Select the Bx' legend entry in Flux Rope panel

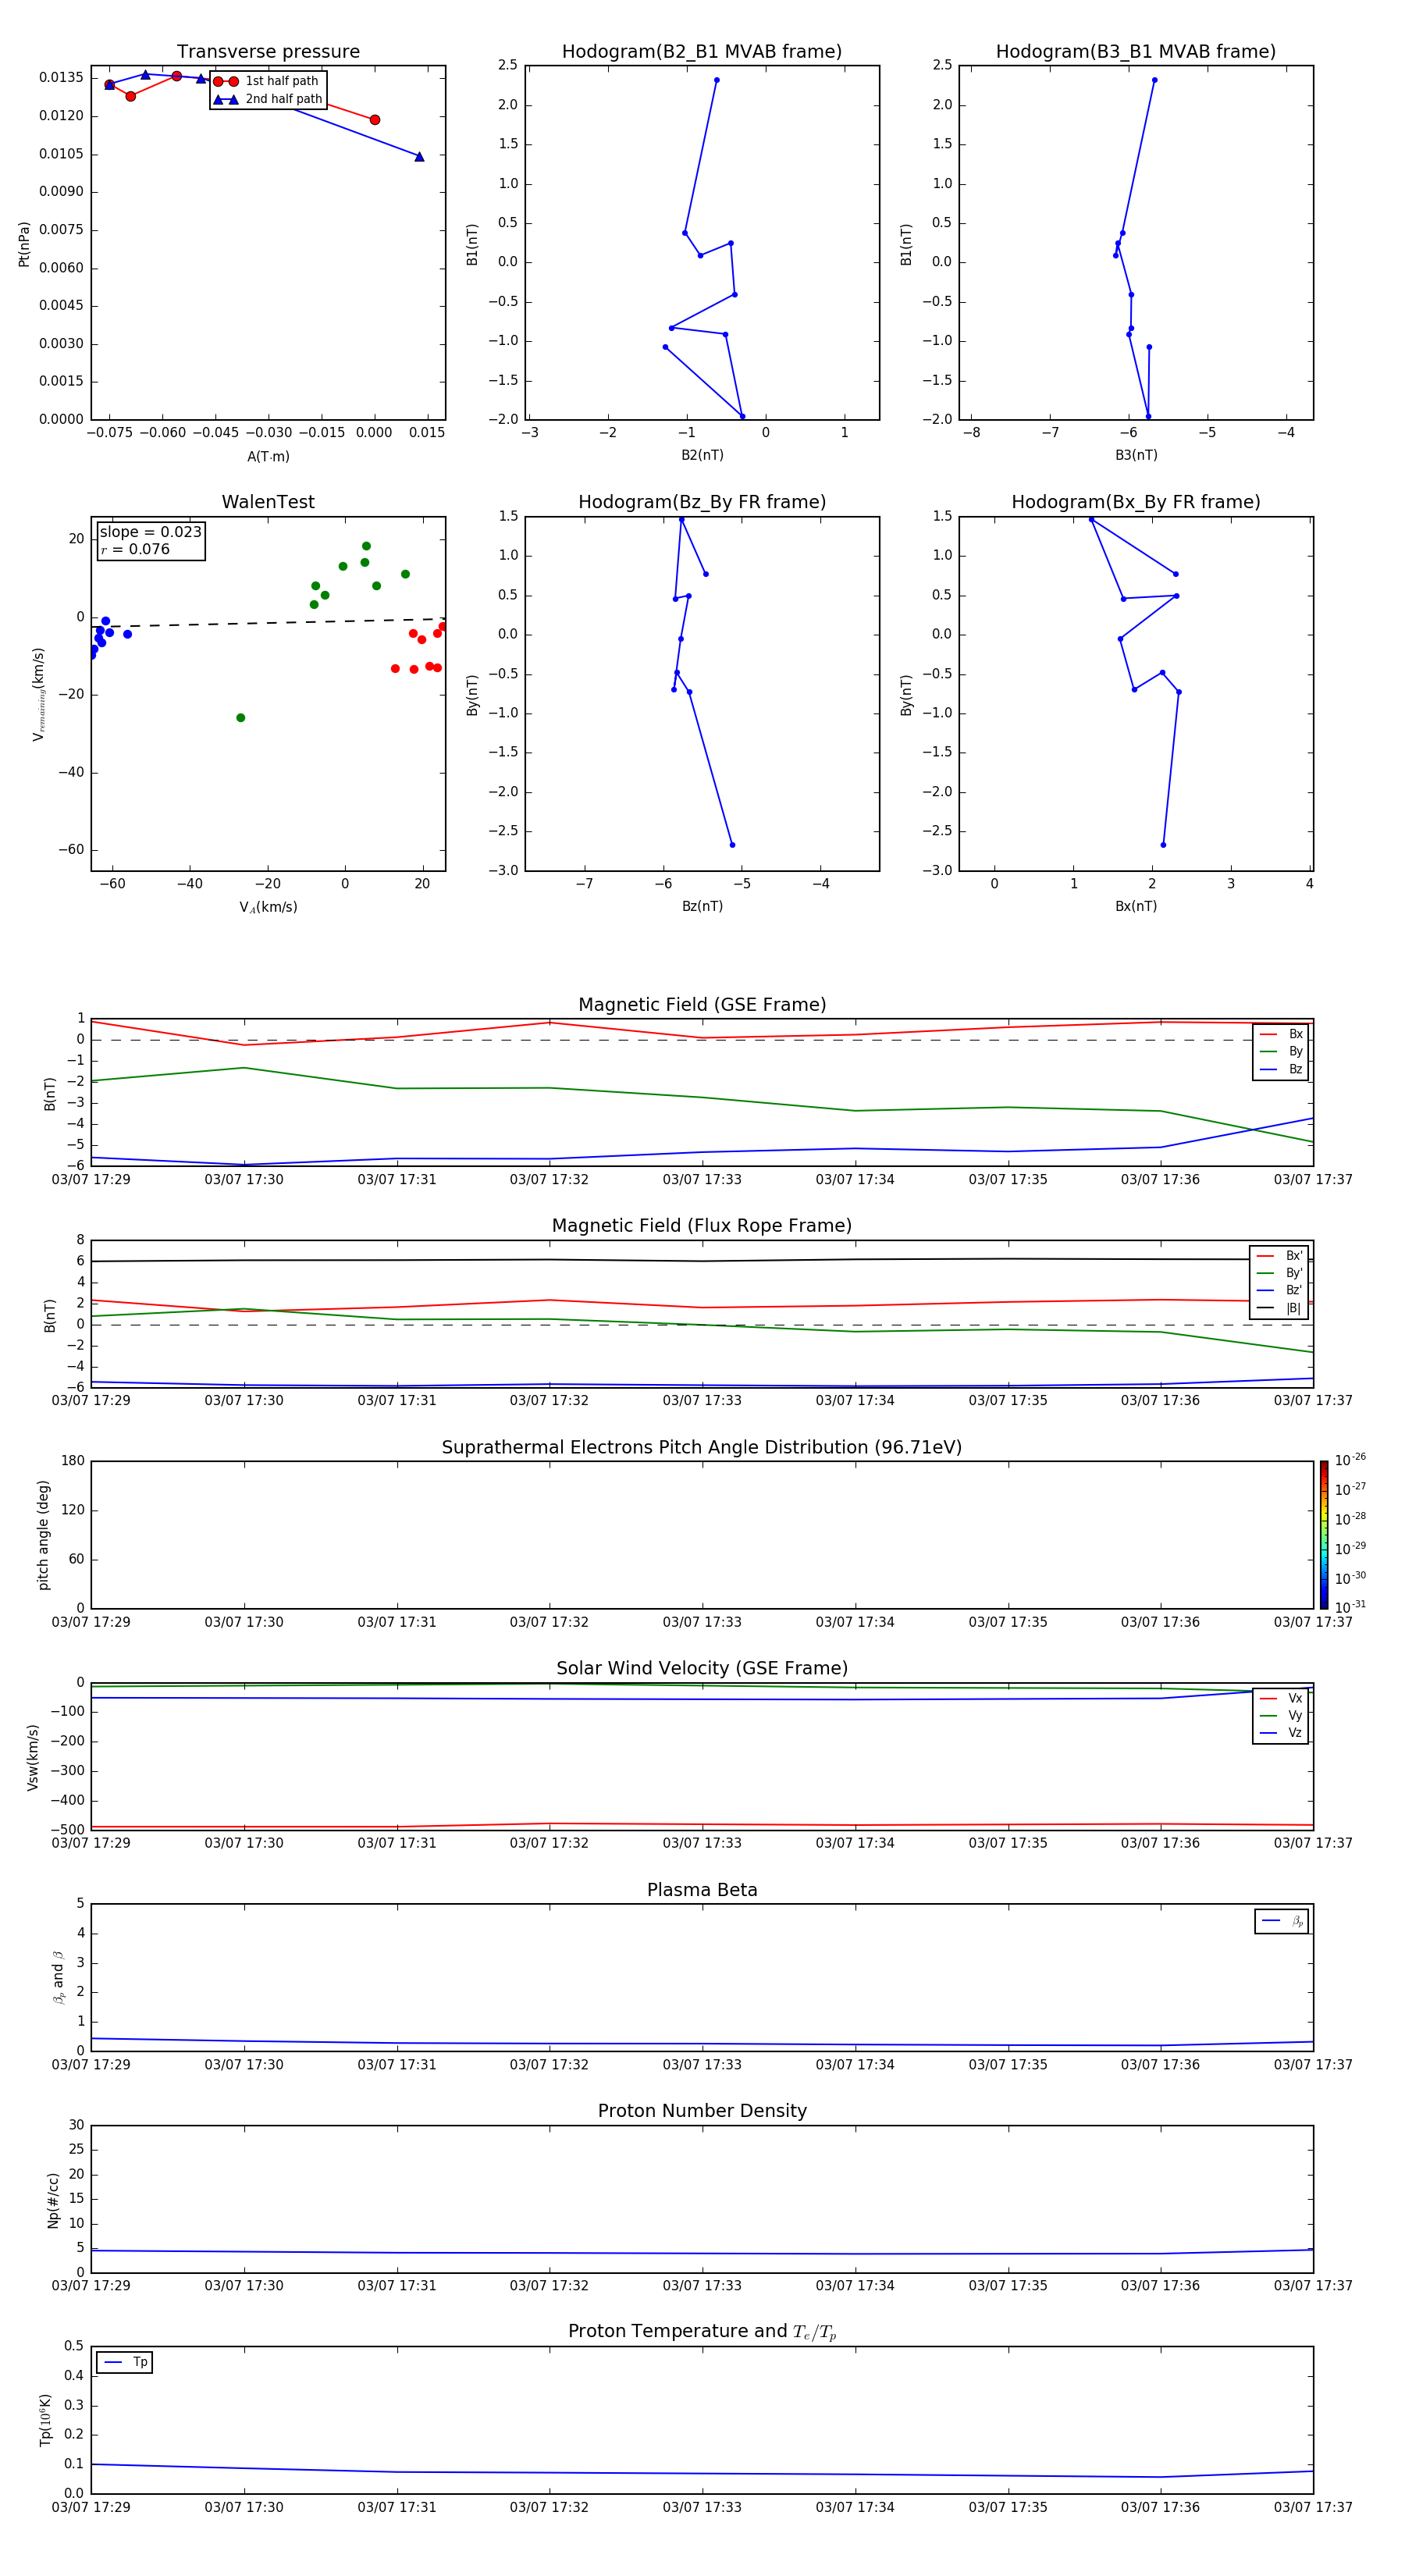click(1280, 1256)
